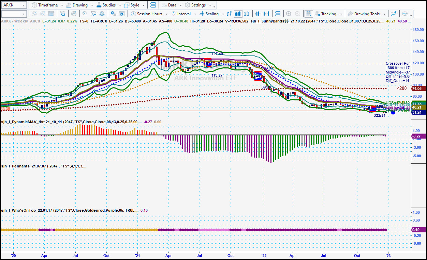Click the chart-line bubble icon
The width and height of the screenshot is (427, 260).
point(85,14)
